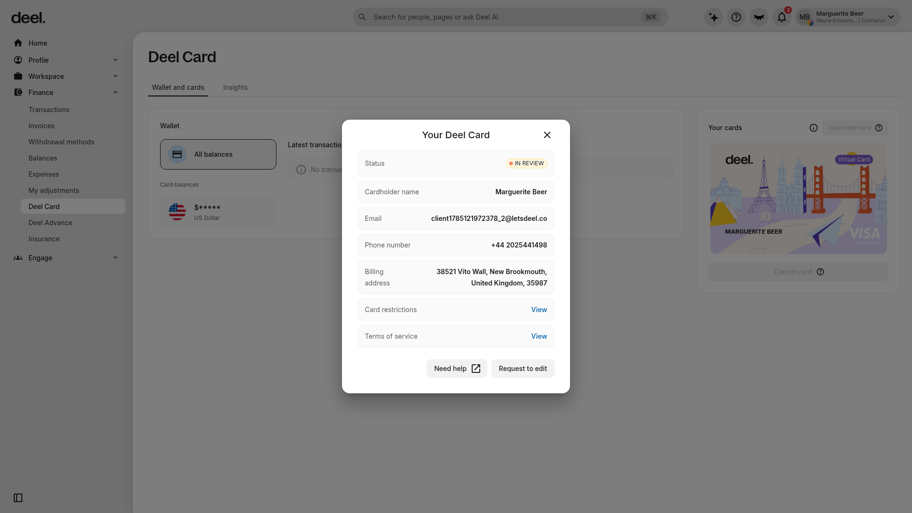
Task: Click the Finance wallet icon
Action: (x=18, y=92)
